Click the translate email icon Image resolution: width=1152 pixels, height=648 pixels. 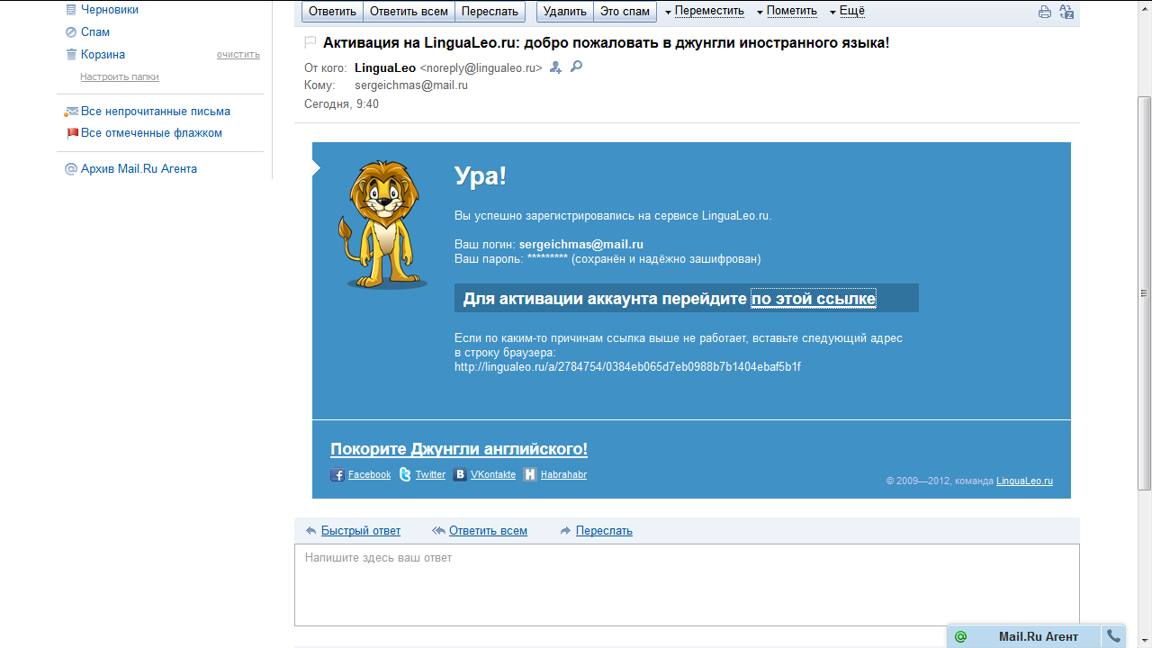pyautogui.click(x=1066, y=12)
